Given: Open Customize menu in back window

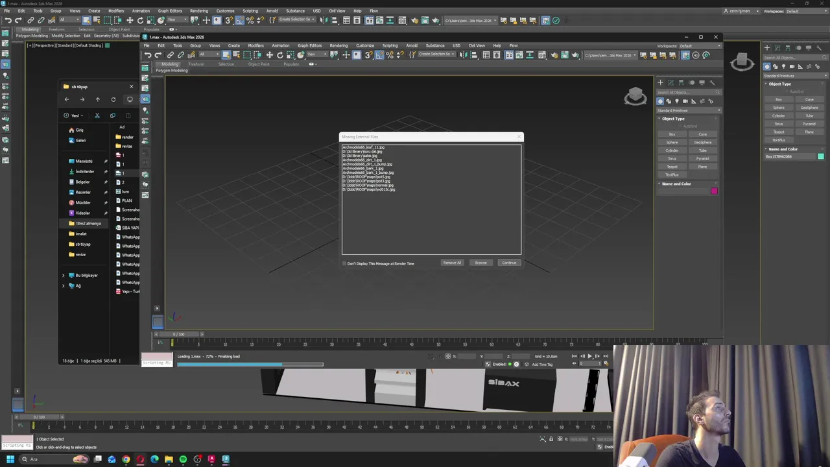Looking at the screenshot, I should tap(225, 10).
